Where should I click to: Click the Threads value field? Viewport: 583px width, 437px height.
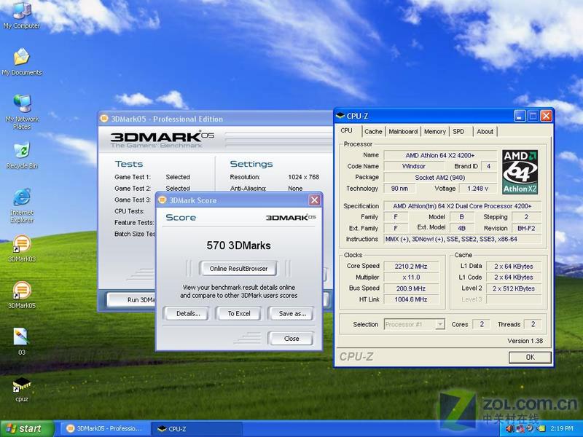click(x=533, y=324)
